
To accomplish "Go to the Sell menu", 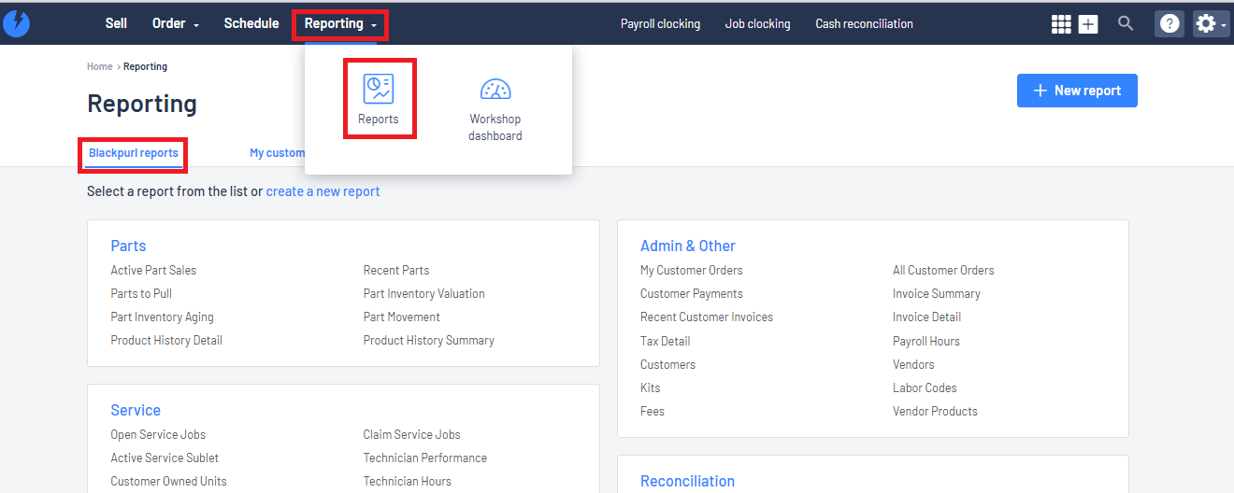I will (116, 23).
